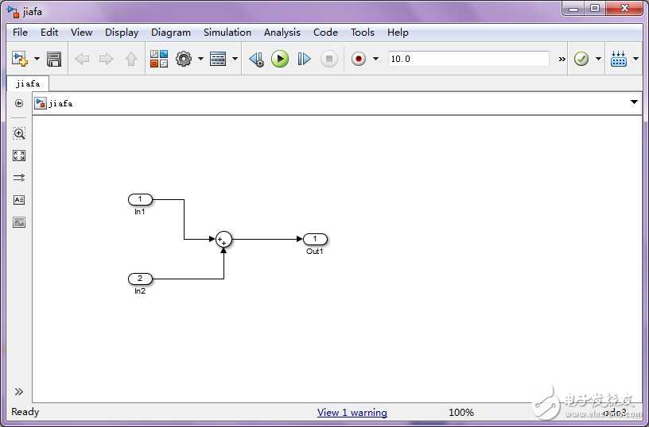Click jiafa in the breadcrumb bar
Screen dimensions: 649x427
[x=60, y=103]
